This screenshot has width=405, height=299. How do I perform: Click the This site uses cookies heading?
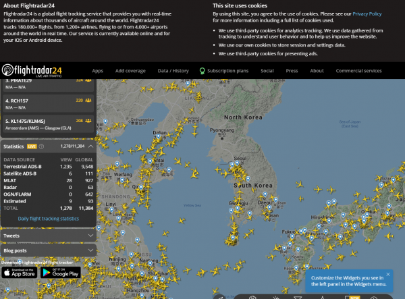(240, 5)
